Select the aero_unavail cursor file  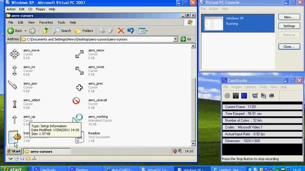click(x=90, y=104)
